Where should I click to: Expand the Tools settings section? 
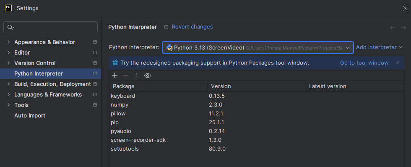coord(9,105)
